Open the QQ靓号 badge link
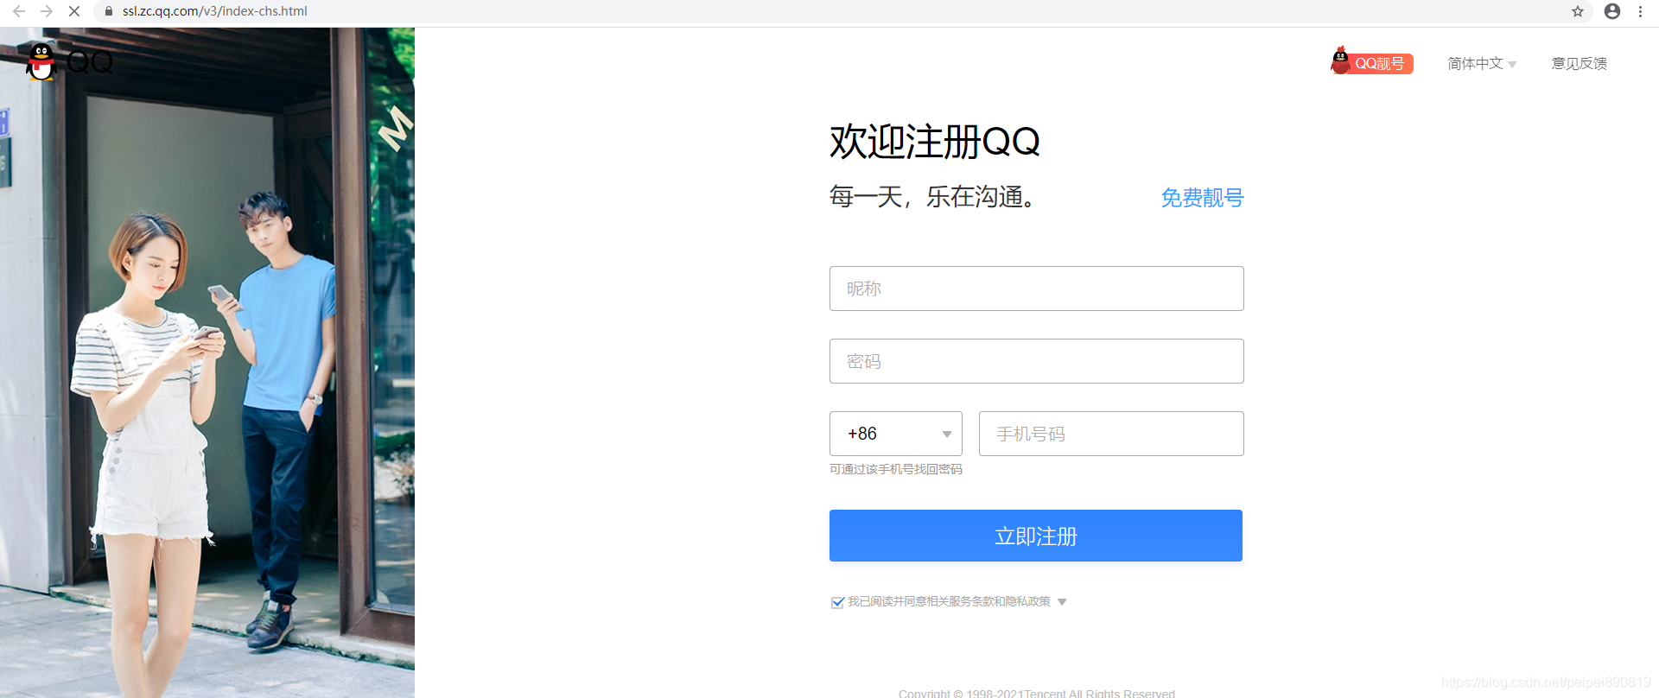The image size is (1659, 698). point(1371,62)
